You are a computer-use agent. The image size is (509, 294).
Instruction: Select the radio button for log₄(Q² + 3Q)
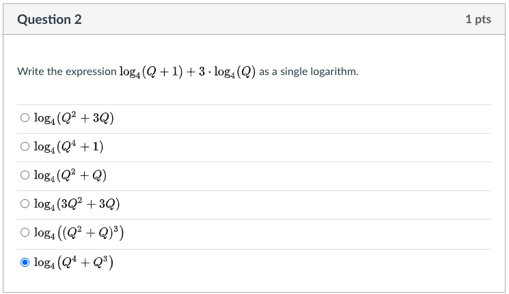(x=25, y=117)
